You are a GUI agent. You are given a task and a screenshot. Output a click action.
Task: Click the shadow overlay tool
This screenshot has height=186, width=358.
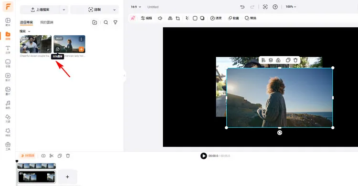[202, 18]
